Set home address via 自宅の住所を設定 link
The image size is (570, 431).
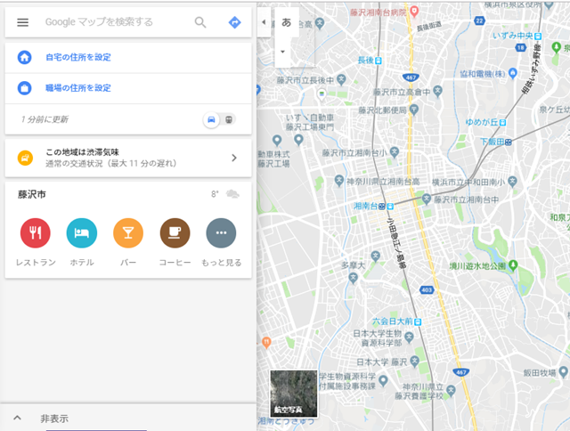78,57
